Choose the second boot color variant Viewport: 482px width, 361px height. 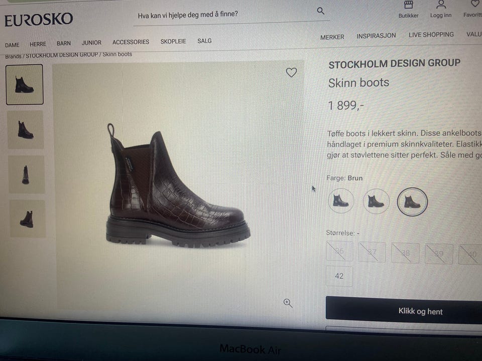click(x=376, y=202)
